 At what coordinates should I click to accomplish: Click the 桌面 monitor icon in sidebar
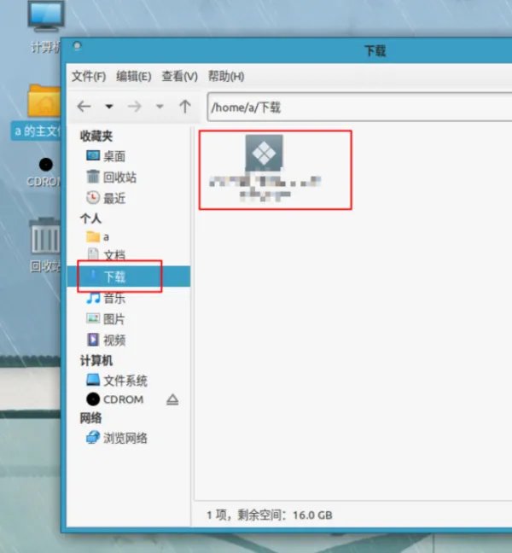[x=93, y=155]
